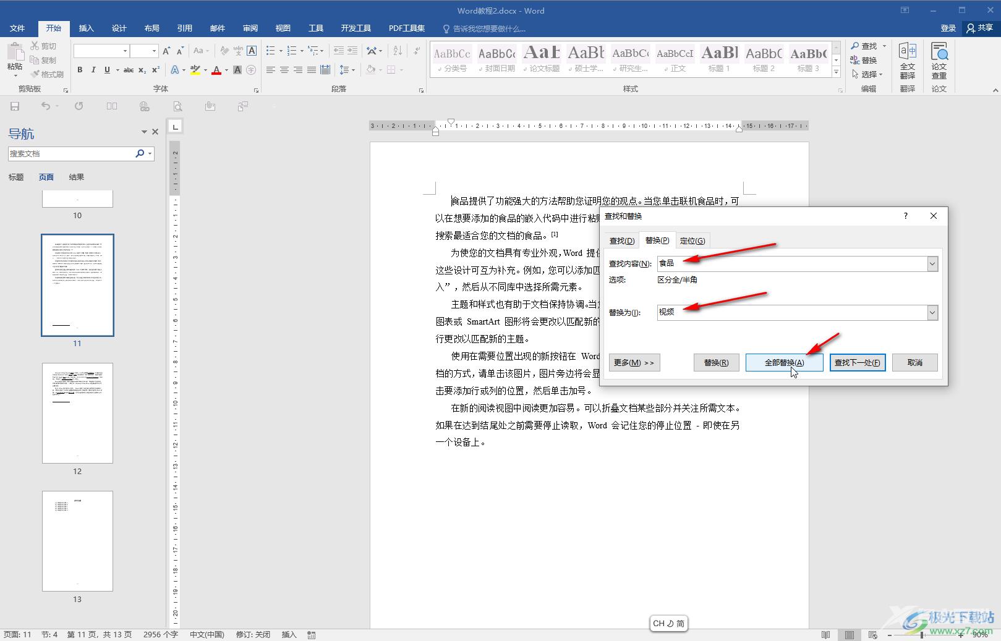Expand the styles gallery More arrow

coord(836,72)
